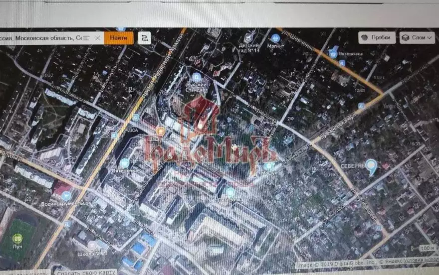Open the Создать свою карту link
This screenshot has height=275, width=439.
[86, 272]
